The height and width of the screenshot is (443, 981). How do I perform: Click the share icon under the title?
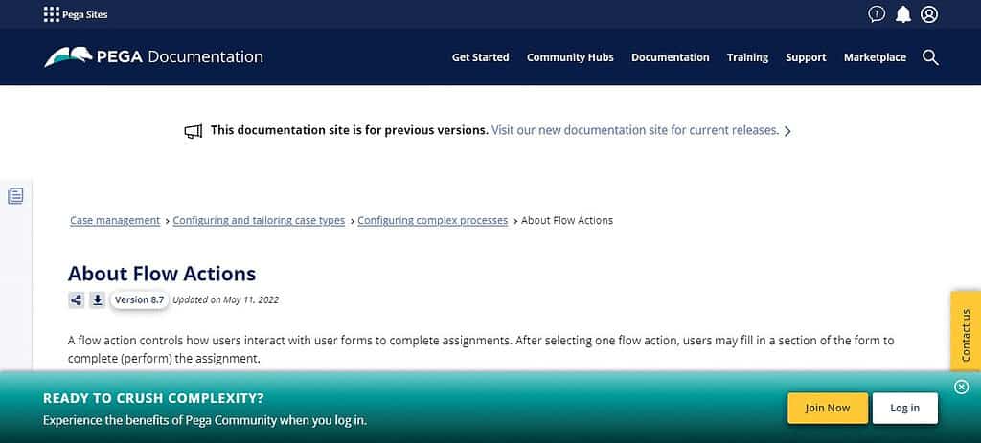77,299
